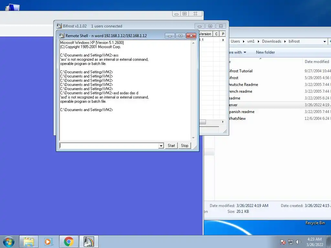Screen dimensions: 331x248
Task: Close the Remote Shell window
Action: click(191, 36)
